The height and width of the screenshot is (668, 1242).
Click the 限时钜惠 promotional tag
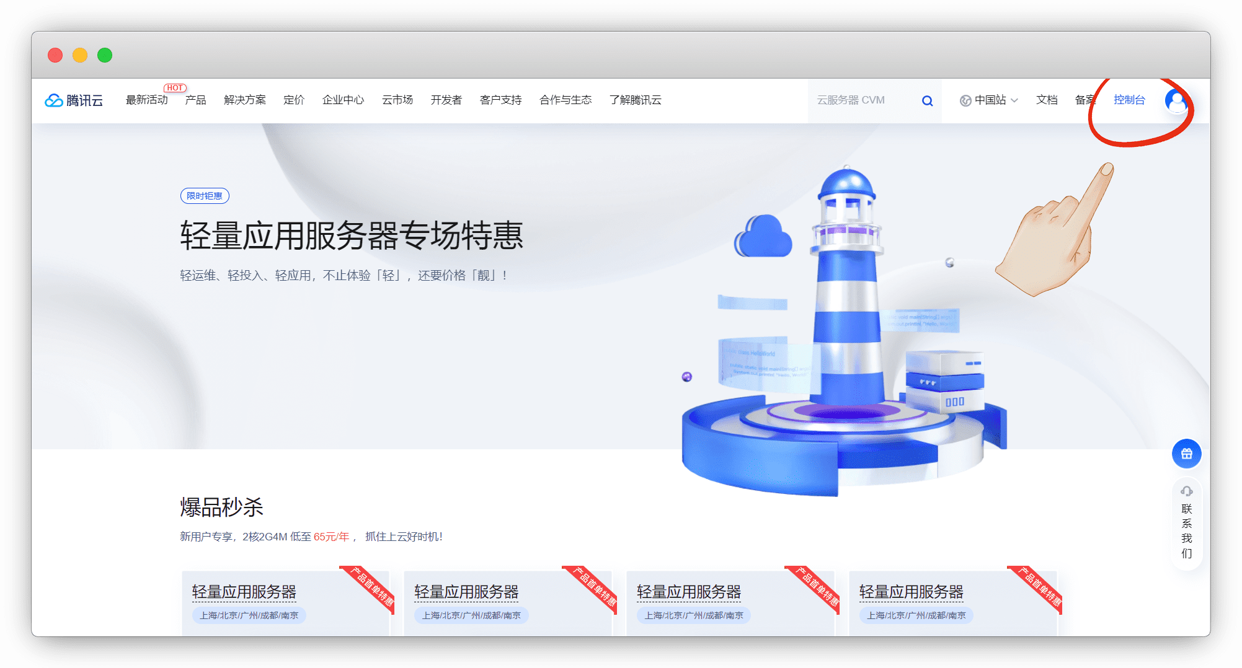click(205, 196)
